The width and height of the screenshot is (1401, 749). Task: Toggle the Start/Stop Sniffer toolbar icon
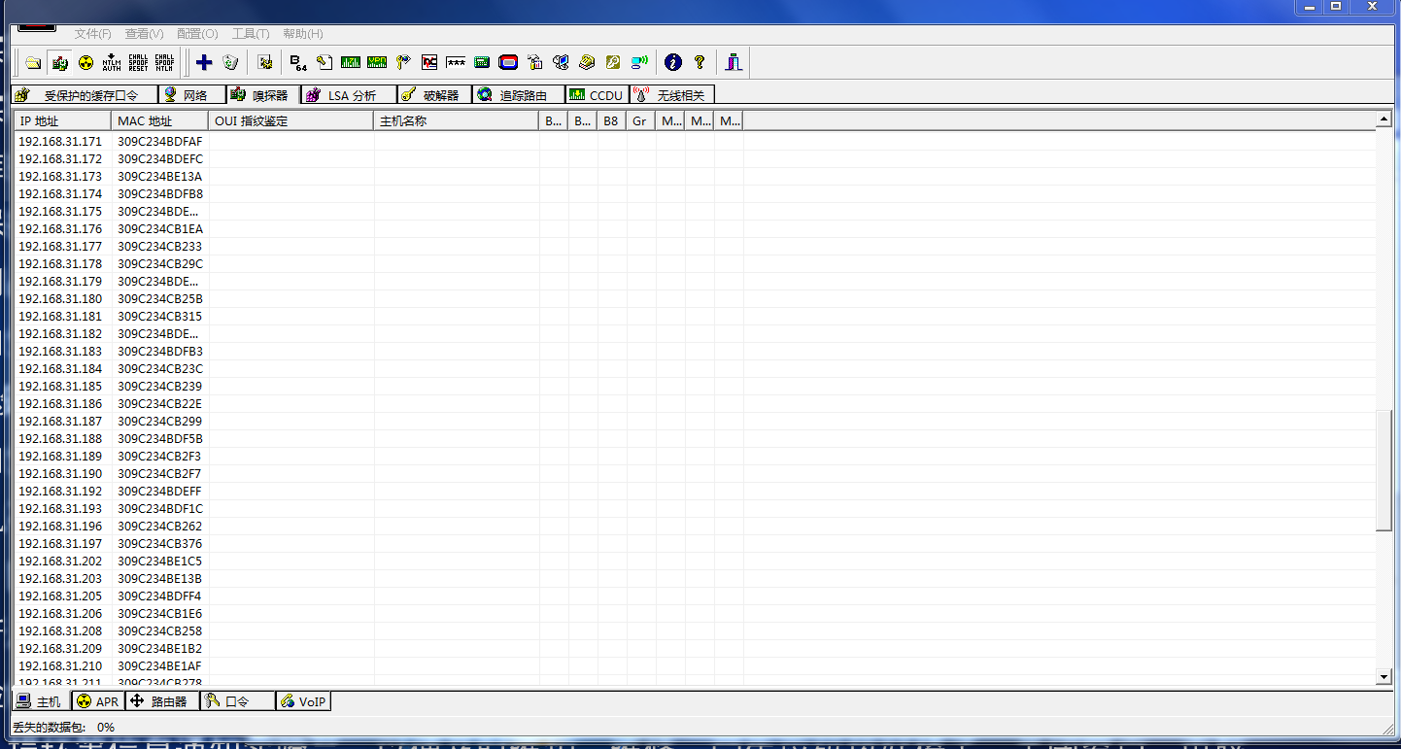pyautogui.click(x=59, y=63)
